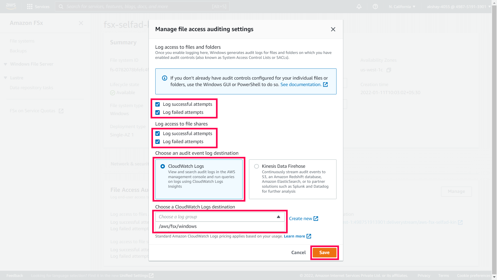Select Kinesis Data Firehose radio option

256,166
